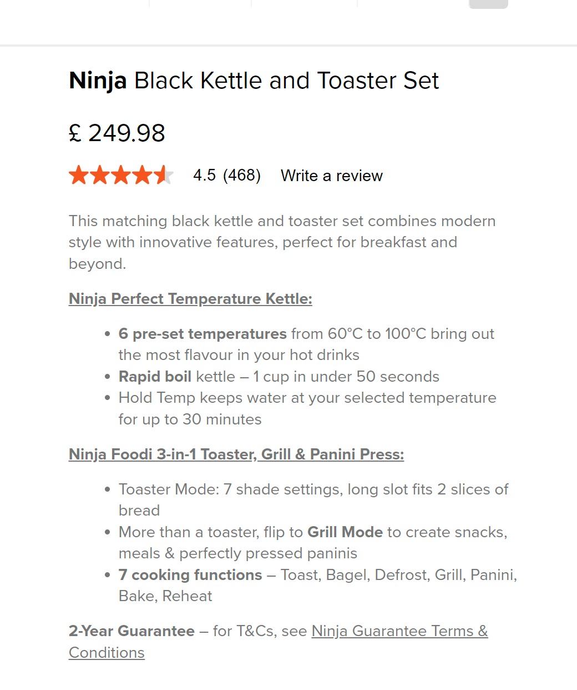The image size is (577, 690).
Task: Click the £ 249.98 price
Action: pos(117,133)
